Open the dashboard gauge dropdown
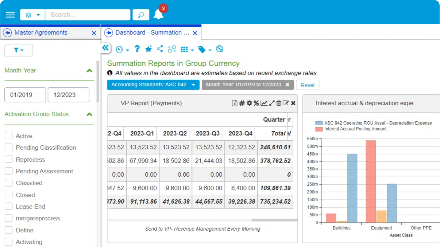Viewport: 440px width, 247px height. 122,50
